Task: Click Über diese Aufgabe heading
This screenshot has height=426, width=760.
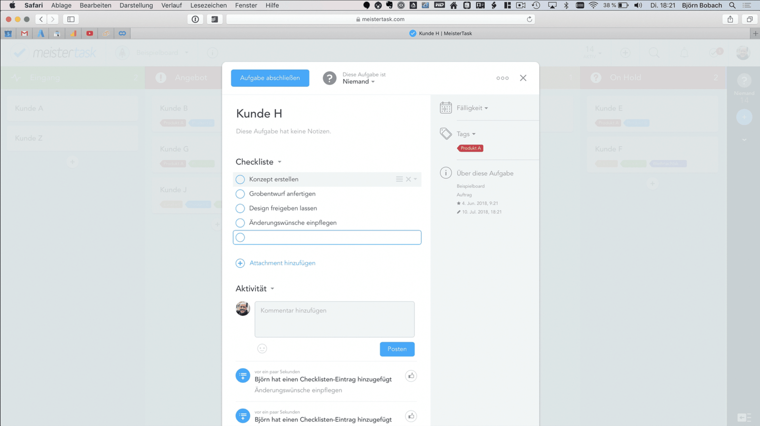Action: click(485, 173)
